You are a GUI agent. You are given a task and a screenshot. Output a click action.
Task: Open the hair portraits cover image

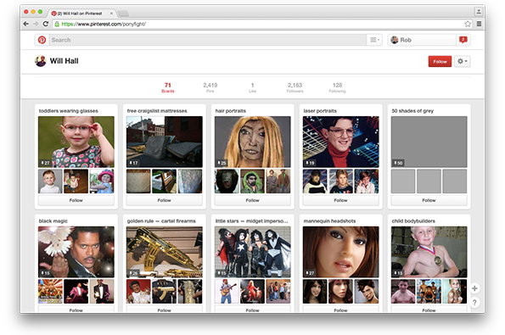click(x=253, y=142)
